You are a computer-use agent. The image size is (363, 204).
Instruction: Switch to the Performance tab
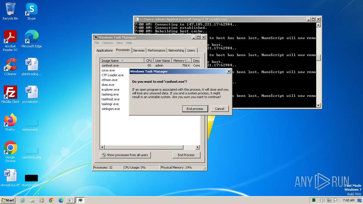tap(156, 50)
